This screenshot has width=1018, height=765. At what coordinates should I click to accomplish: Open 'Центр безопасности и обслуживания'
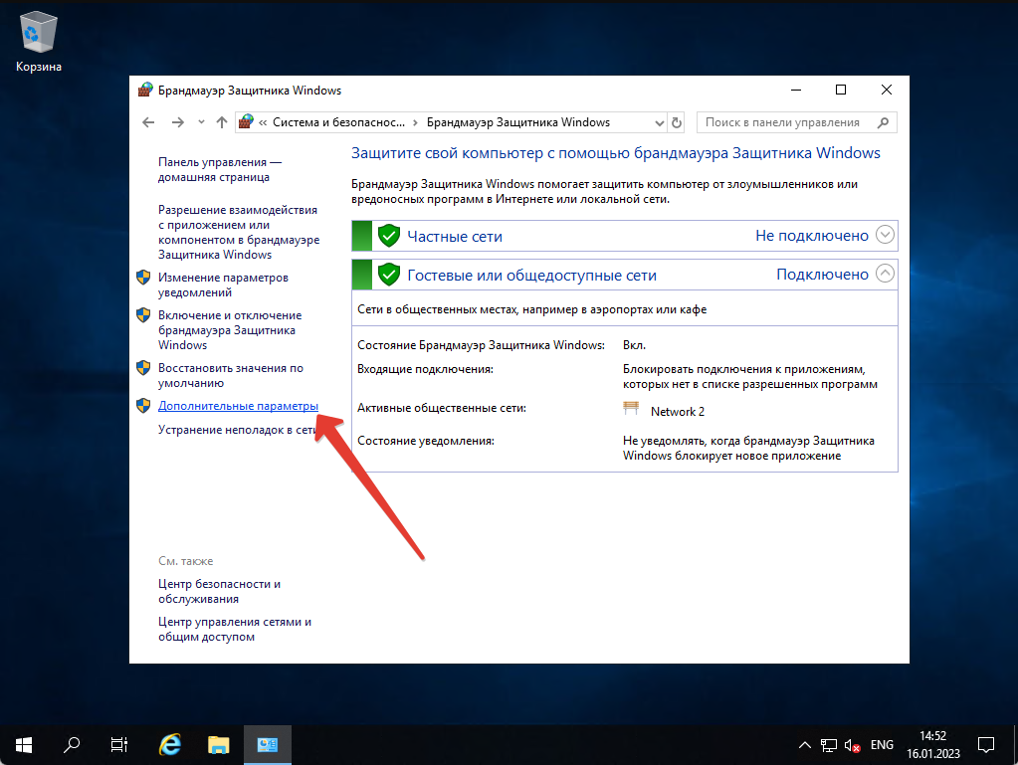[220, 591]
